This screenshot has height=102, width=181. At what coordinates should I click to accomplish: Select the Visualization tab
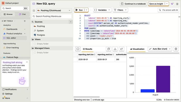(x=137, y=49)
